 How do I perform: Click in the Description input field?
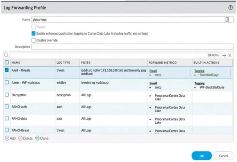tap(132, 47)
